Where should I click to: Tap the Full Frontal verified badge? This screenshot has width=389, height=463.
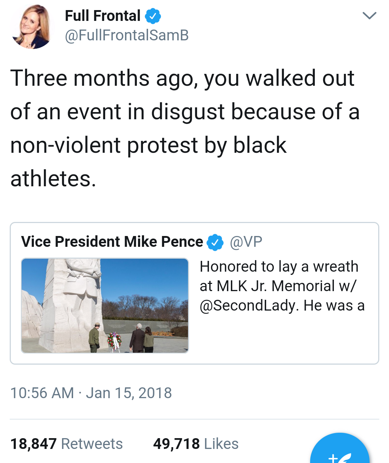[153, 16]
